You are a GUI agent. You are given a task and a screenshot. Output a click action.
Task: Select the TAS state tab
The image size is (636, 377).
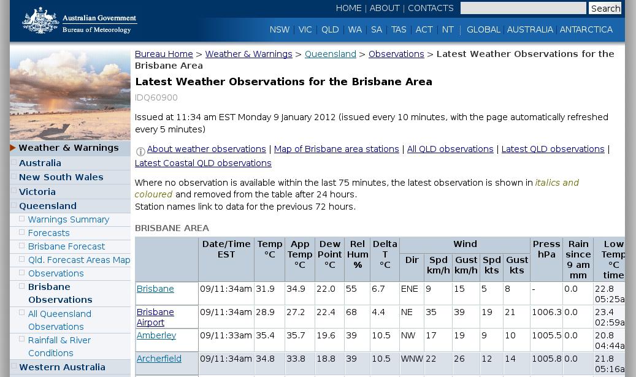coord(398,29)
